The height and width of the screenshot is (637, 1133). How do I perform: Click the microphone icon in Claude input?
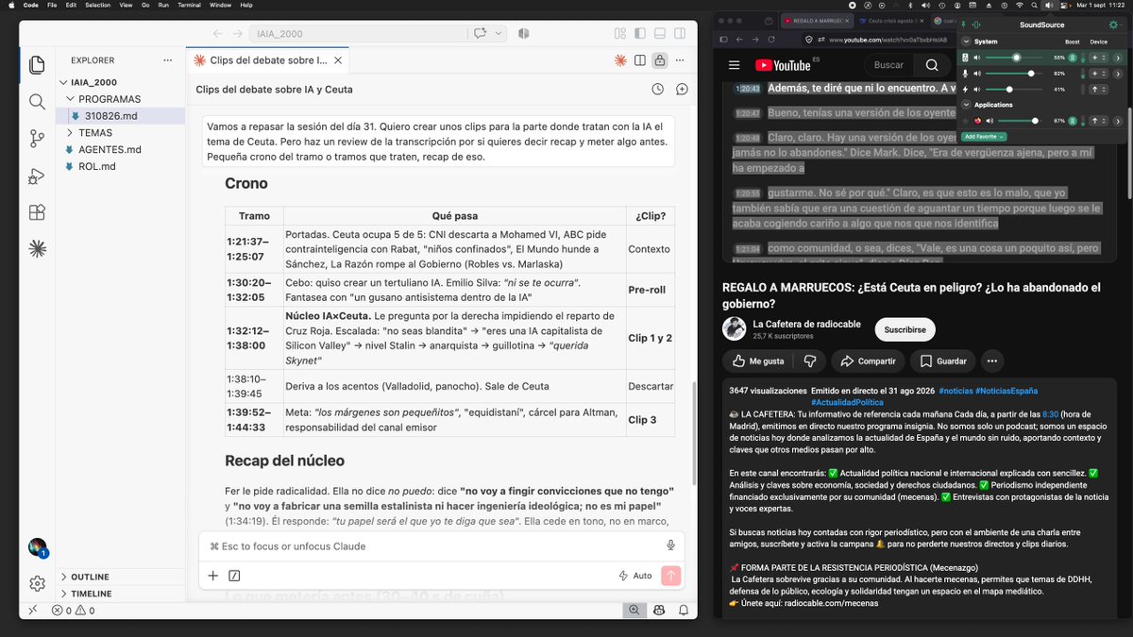click(670, 545)
